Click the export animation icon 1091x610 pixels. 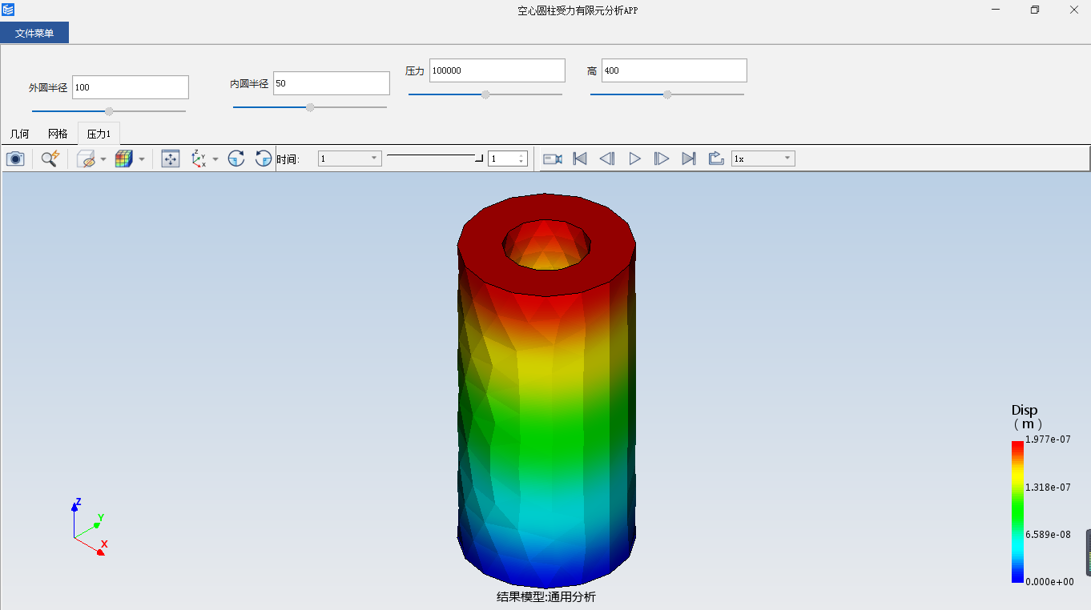pos(716,159)
